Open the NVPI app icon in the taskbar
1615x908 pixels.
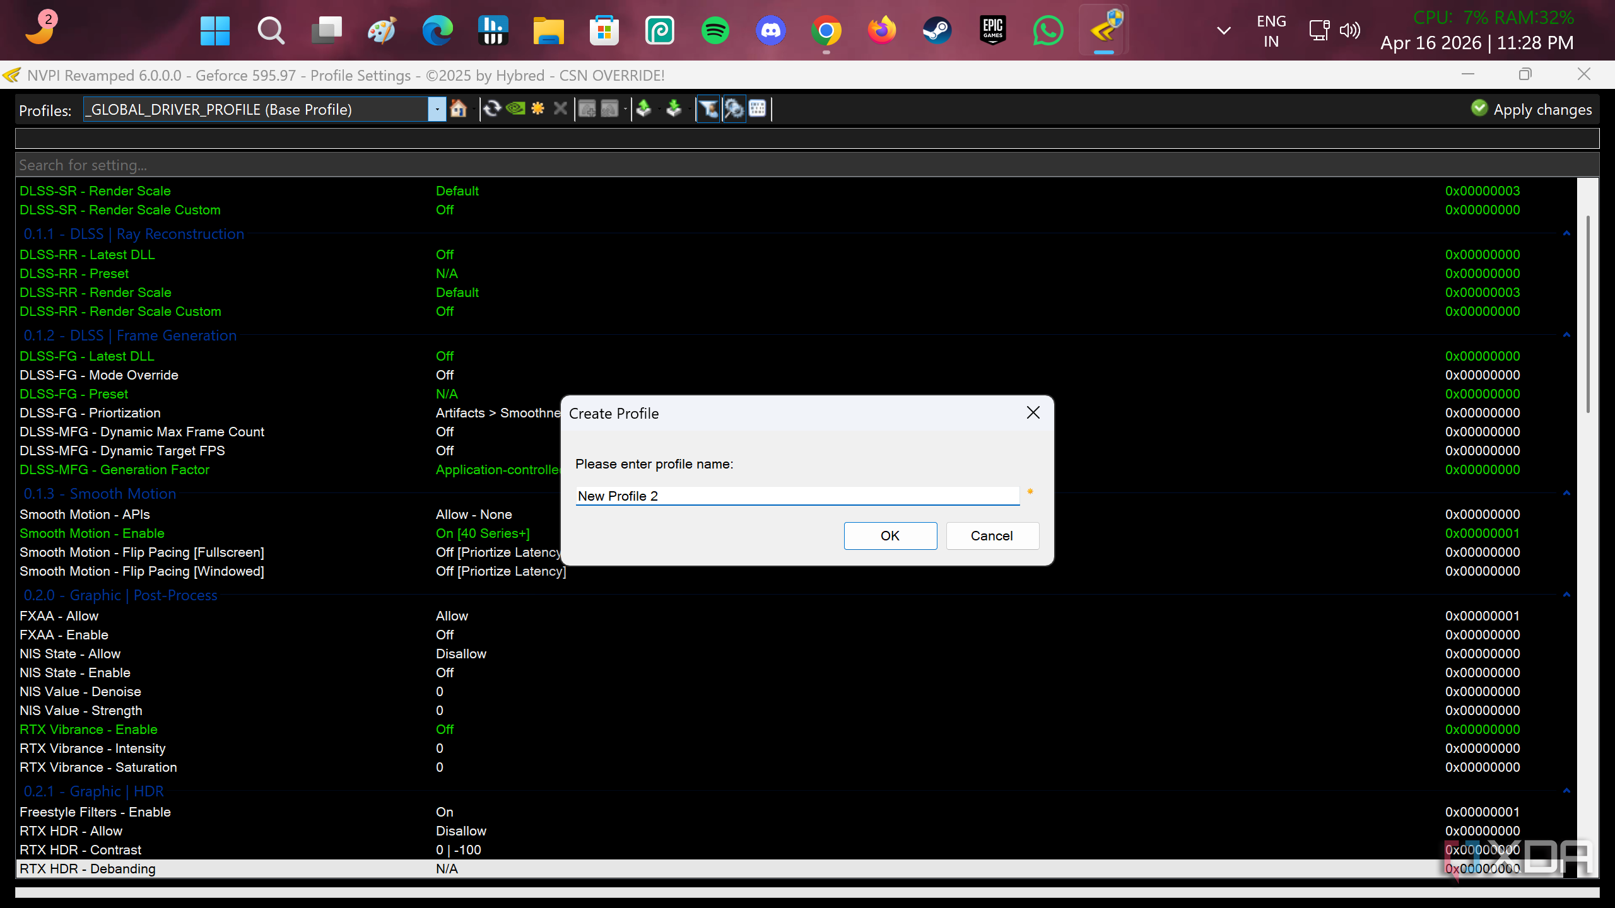coord(1104,30)
